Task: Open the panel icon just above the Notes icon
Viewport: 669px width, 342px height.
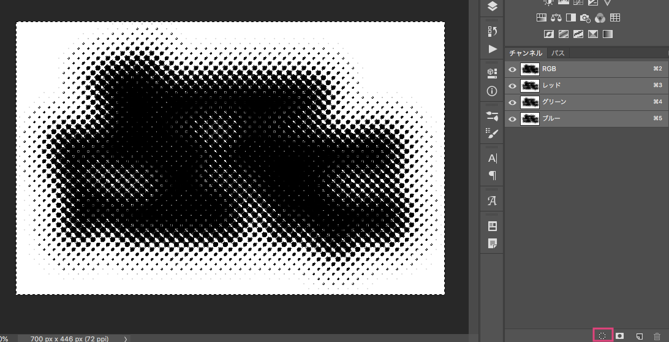Action: (x=493, y=226)
